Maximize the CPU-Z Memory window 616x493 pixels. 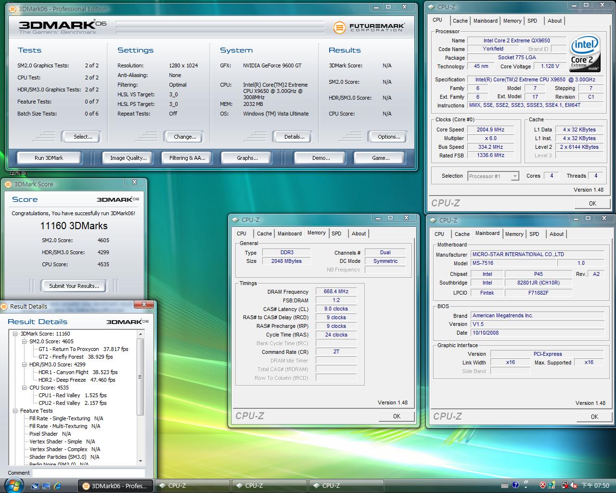[x=390, y=218]
